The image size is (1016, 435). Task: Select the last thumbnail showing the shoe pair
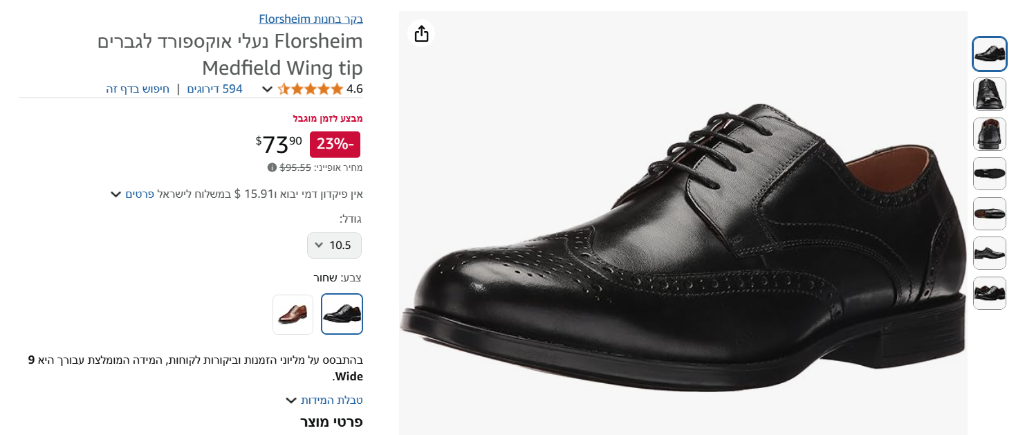989,293
